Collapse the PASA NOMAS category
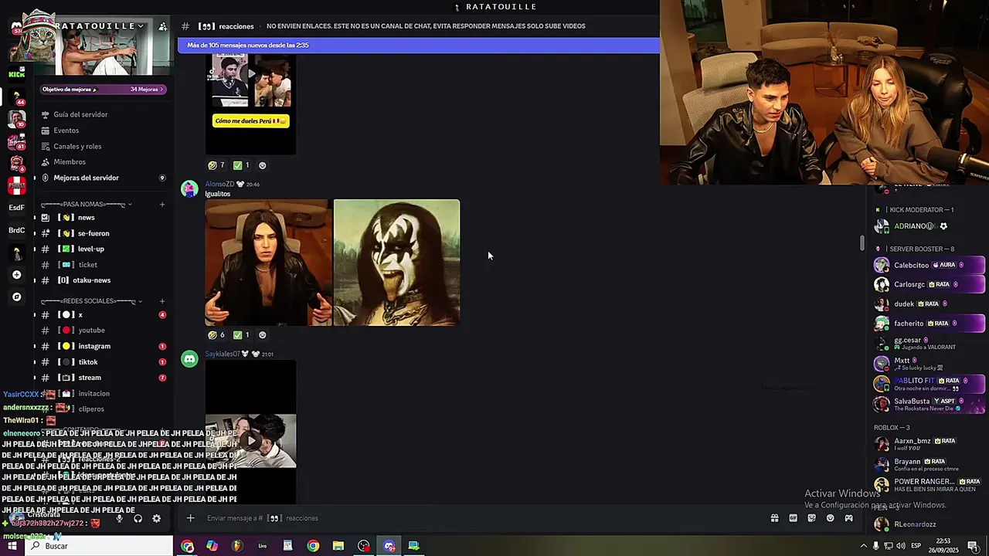This screenshot has height=556, width=989. 86,205
